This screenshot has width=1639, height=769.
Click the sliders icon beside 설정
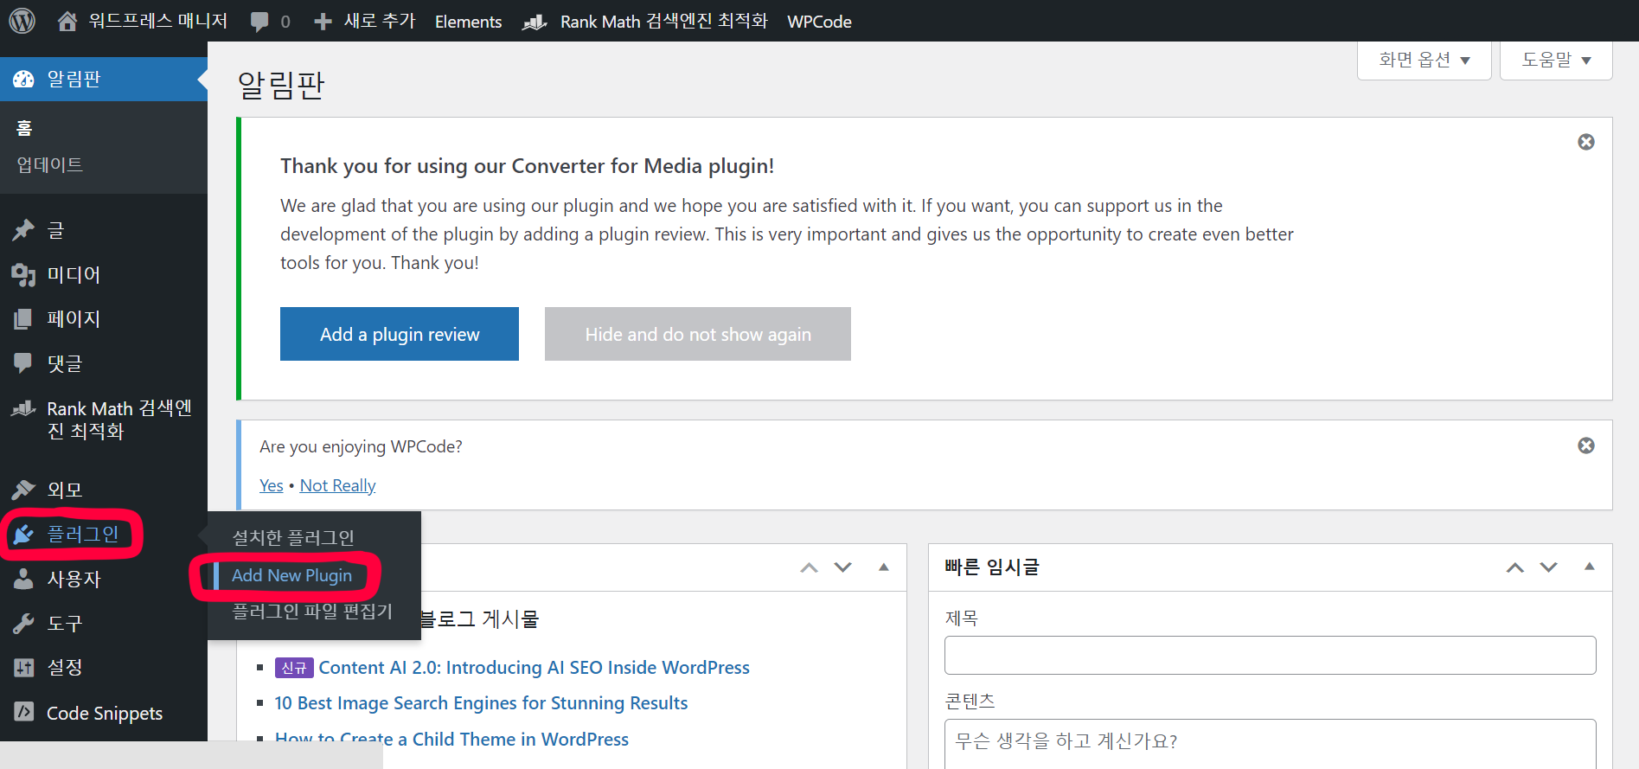(x=23, y=667)
